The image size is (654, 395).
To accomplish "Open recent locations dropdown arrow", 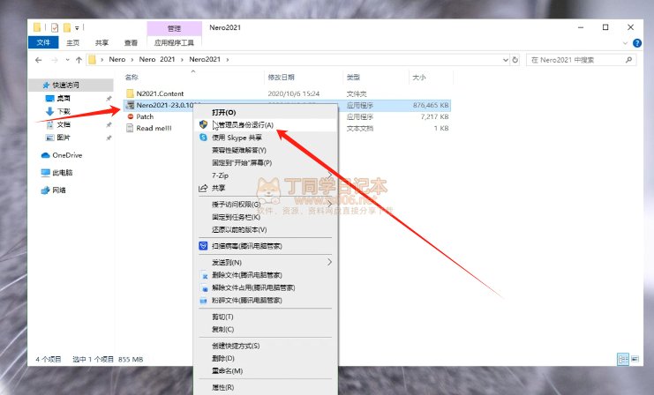I will pos(68,60).
